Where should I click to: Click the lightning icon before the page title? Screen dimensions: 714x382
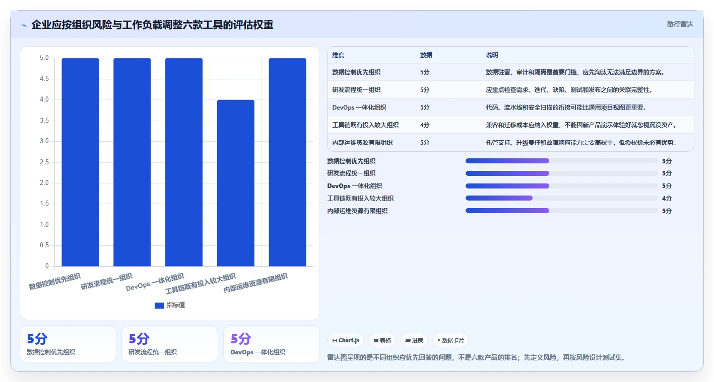[24, 25]
